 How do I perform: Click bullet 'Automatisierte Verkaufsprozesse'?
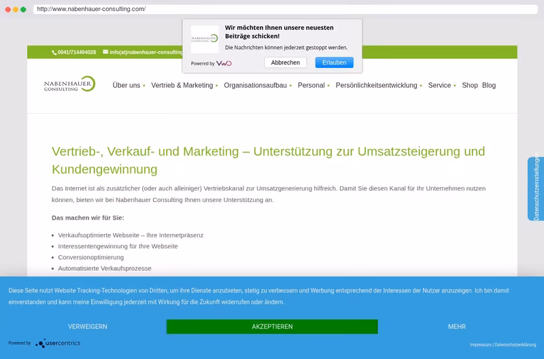(105, 269)
